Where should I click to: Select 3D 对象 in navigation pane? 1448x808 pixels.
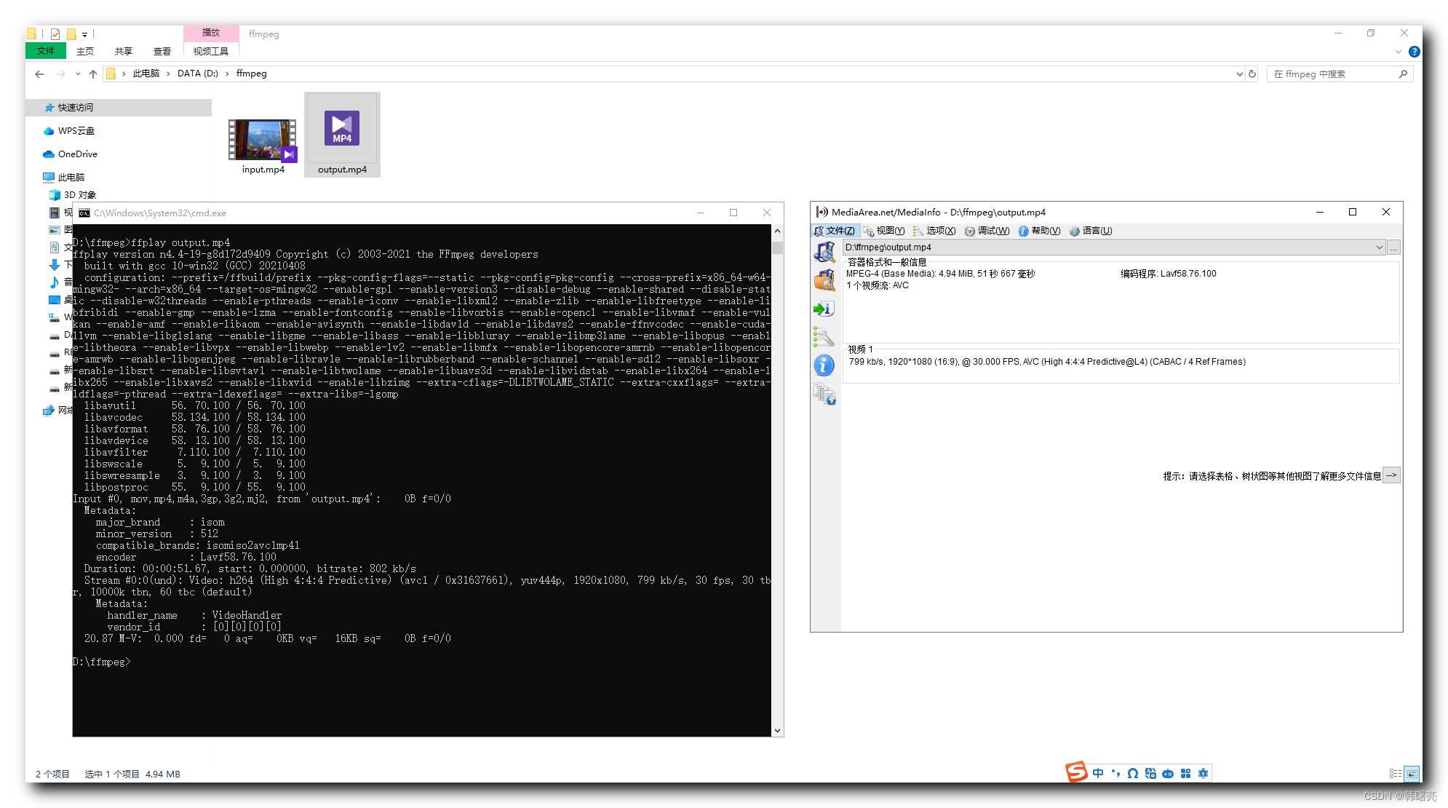[73, 195]
